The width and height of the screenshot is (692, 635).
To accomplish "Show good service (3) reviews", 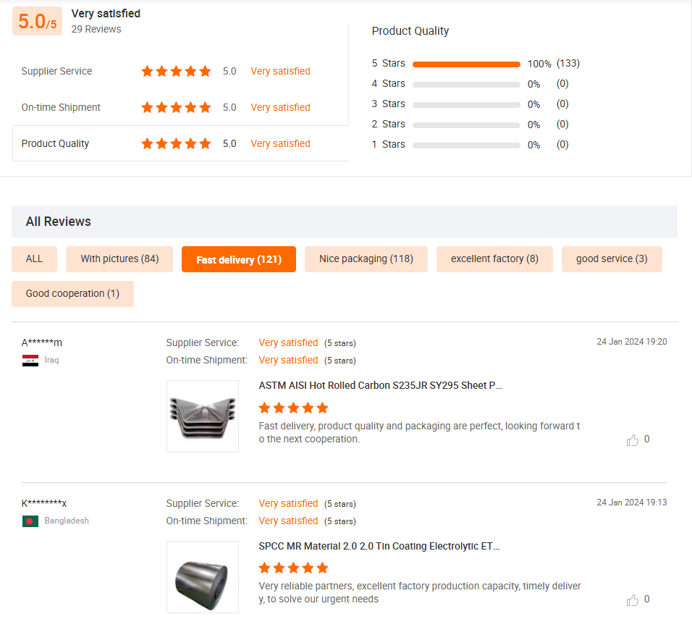I will coord(612,259).
